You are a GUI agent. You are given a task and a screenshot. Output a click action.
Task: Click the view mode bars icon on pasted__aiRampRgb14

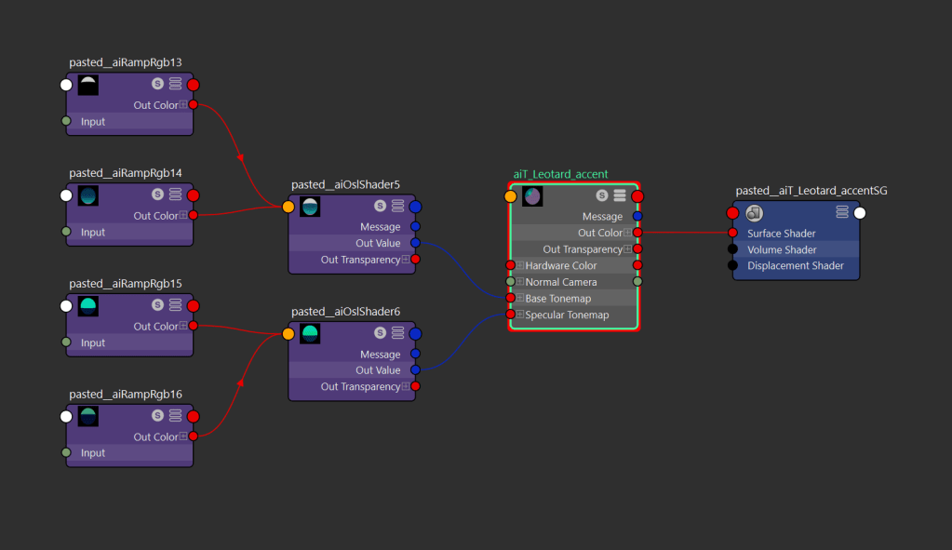(175, 195)
